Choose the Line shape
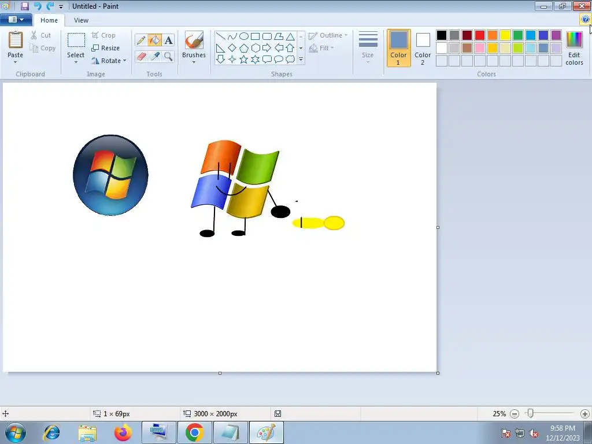The height and width of the screenshot is (444, 592). [220, 36]
